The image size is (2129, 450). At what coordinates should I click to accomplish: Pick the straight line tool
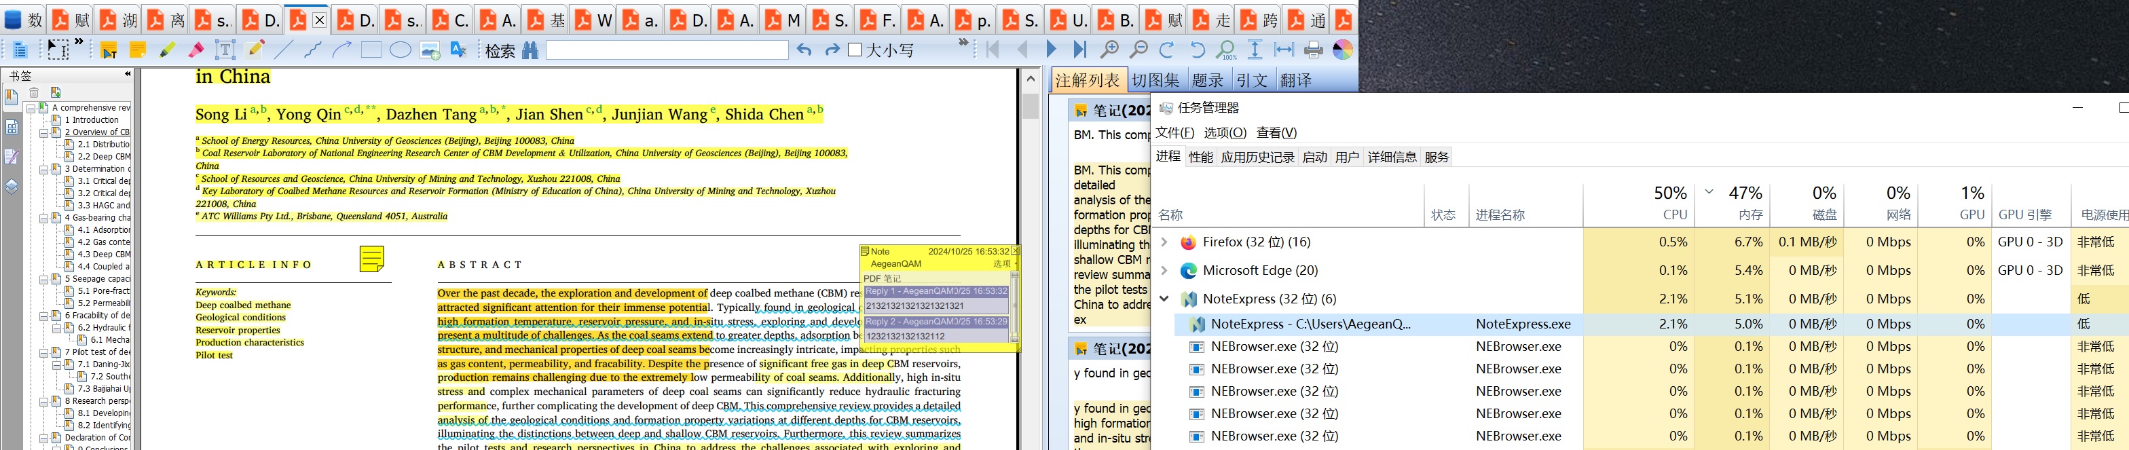284,50
